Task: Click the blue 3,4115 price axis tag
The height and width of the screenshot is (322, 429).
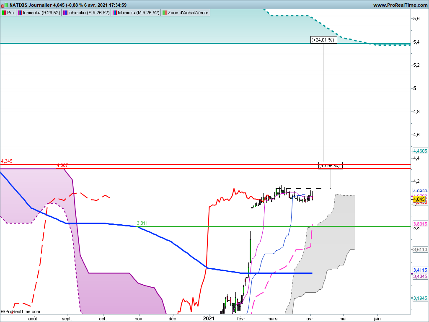Action: point(420,270)
